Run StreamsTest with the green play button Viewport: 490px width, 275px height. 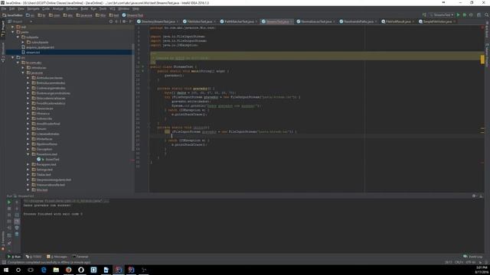click(458, 15)
